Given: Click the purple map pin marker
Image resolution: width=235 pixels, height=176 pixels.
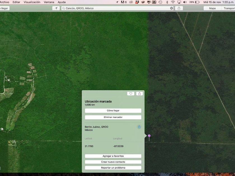Looking at the screenshot, I should click(149, 136).
